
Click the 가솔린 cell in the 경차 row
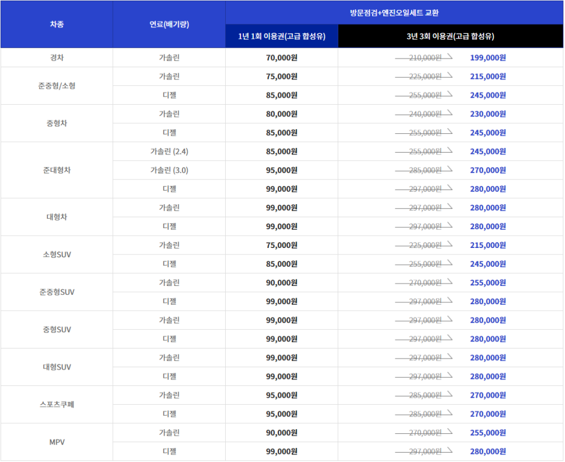169,58
